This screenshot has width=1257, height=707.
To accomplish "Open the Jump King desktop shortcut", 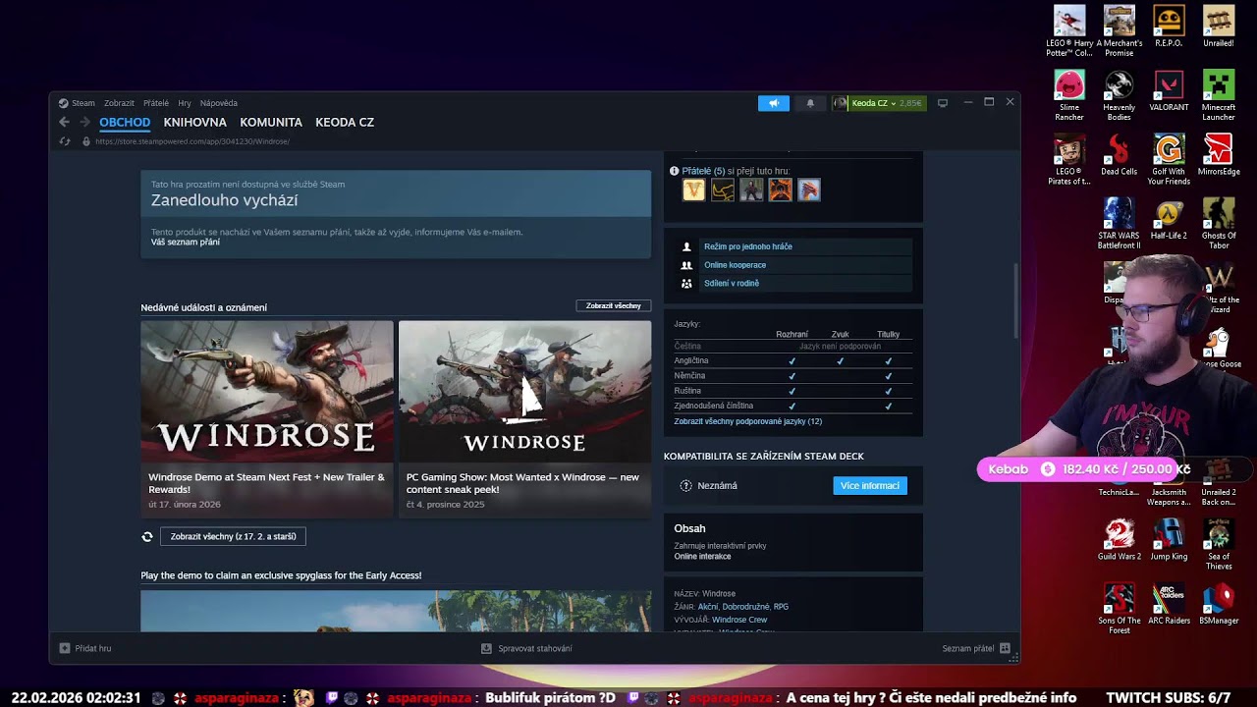I will coord(1169,539).
